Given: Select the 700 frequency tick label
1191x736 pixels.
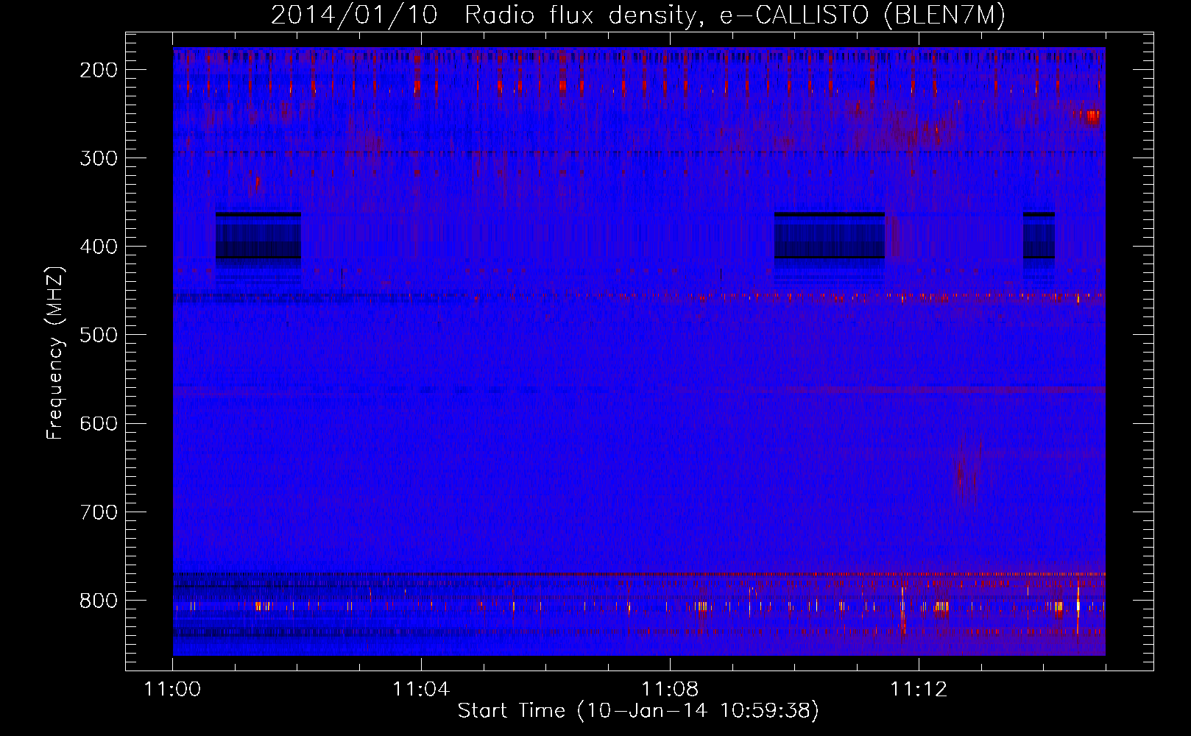Looking at the screenshot, I should click(98, 512).
